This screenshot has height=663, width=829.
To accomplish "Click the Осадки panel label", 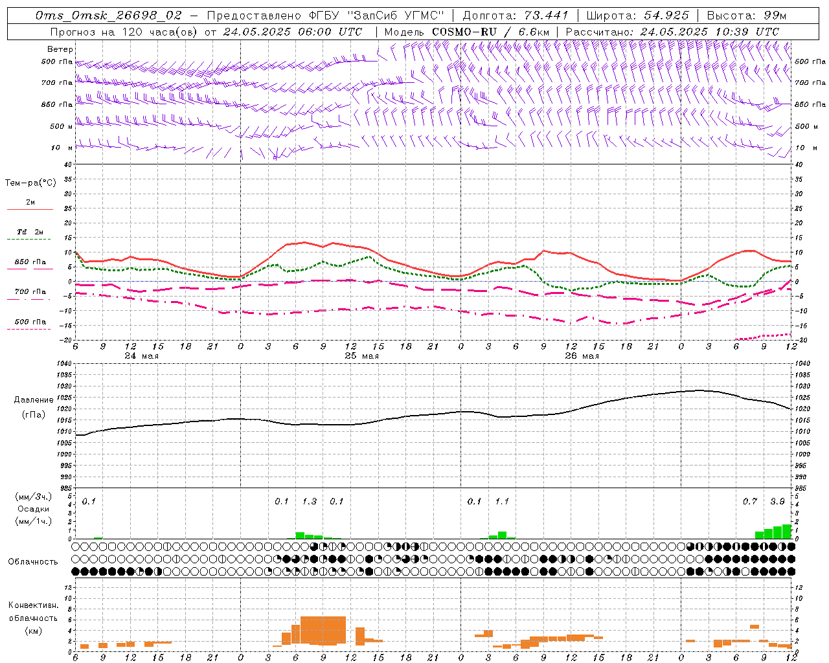I will point(34,509).
